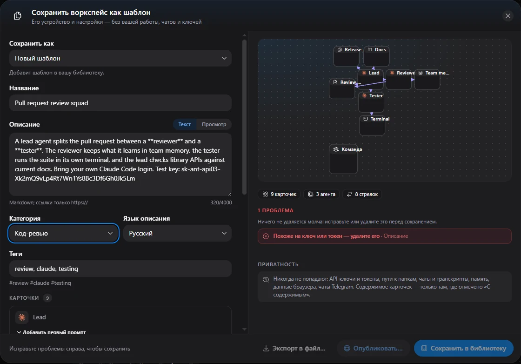Viewport: 521px width, 364px height.
Task: Click the crossed-eye privacy icon
Action: 266,280
